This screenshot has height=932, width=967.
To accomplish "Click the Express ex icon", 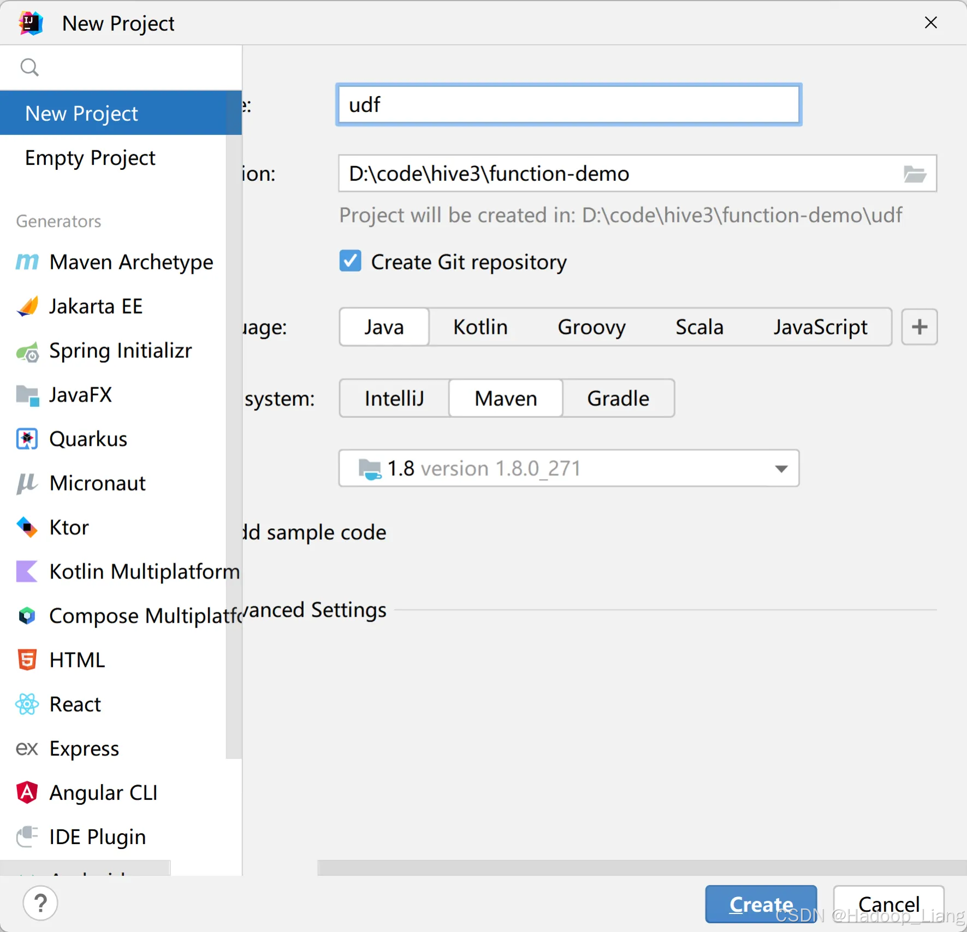I will point(27,748).
